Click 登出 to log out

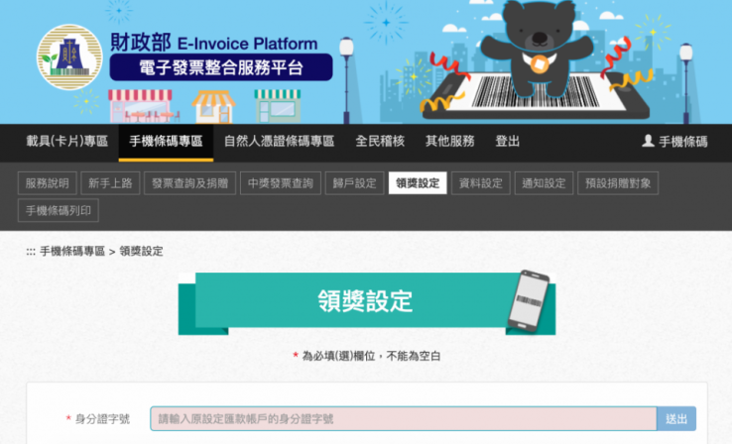pyautogui.click(x=507, y=142)
